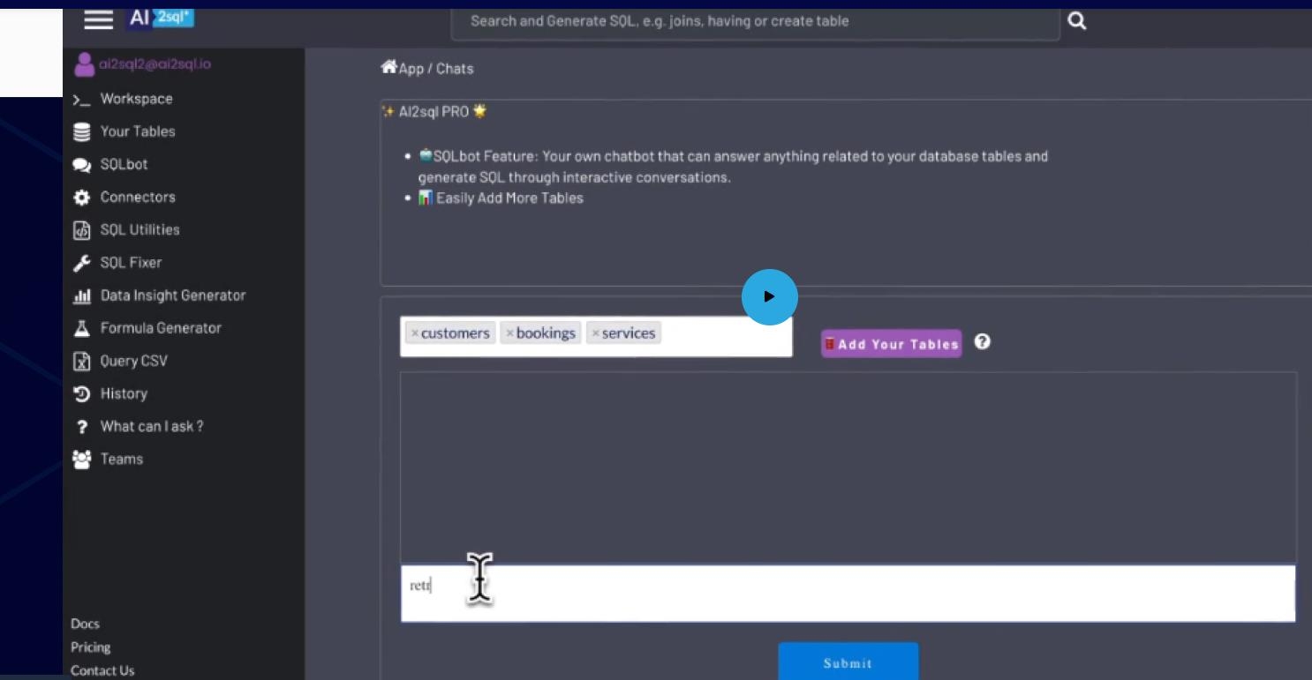
Task: Click the Data Insight Generator chart icon
Action: tap(82, 295)
